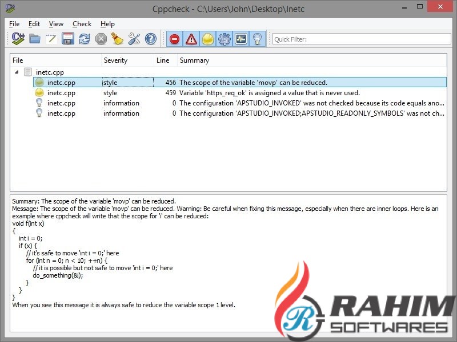Minimize the Cppcheck window
The width and height of the screenshot is (457, 342).
tap(404, 7)
